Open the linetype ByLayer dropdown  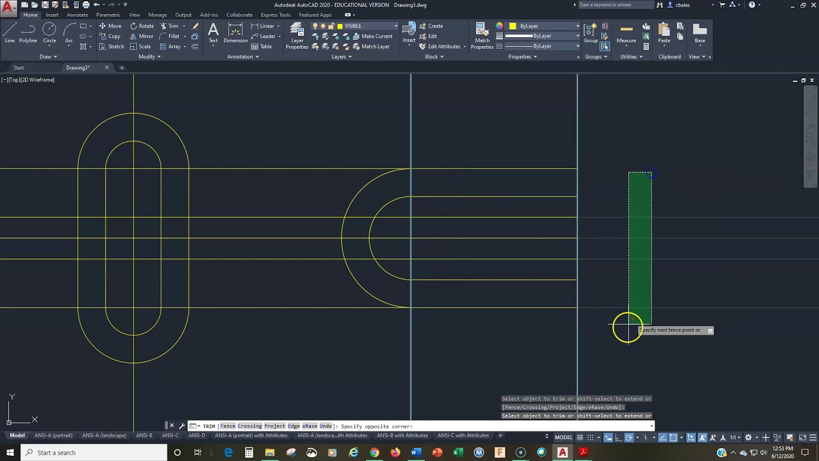(543, 46)
